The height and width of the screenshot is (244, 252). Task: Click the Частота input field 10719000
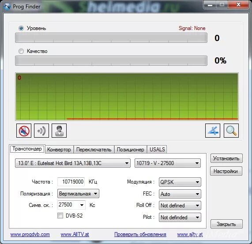pyautogui.click(x=71, y=182)
